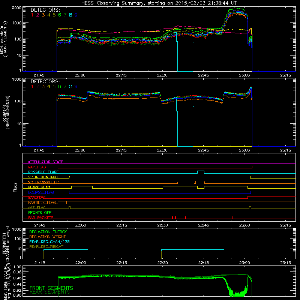The image size is (300, 300).
Task: Click 22:00 time tick under front segments plot
Action: click(80, 75)
